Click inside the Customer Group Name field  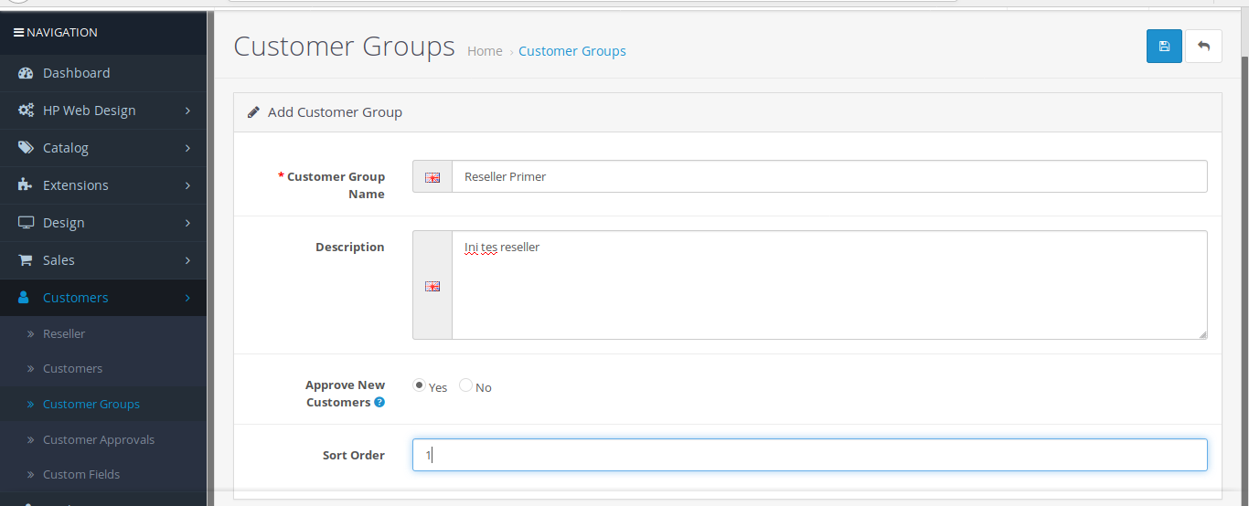[828, 176]
